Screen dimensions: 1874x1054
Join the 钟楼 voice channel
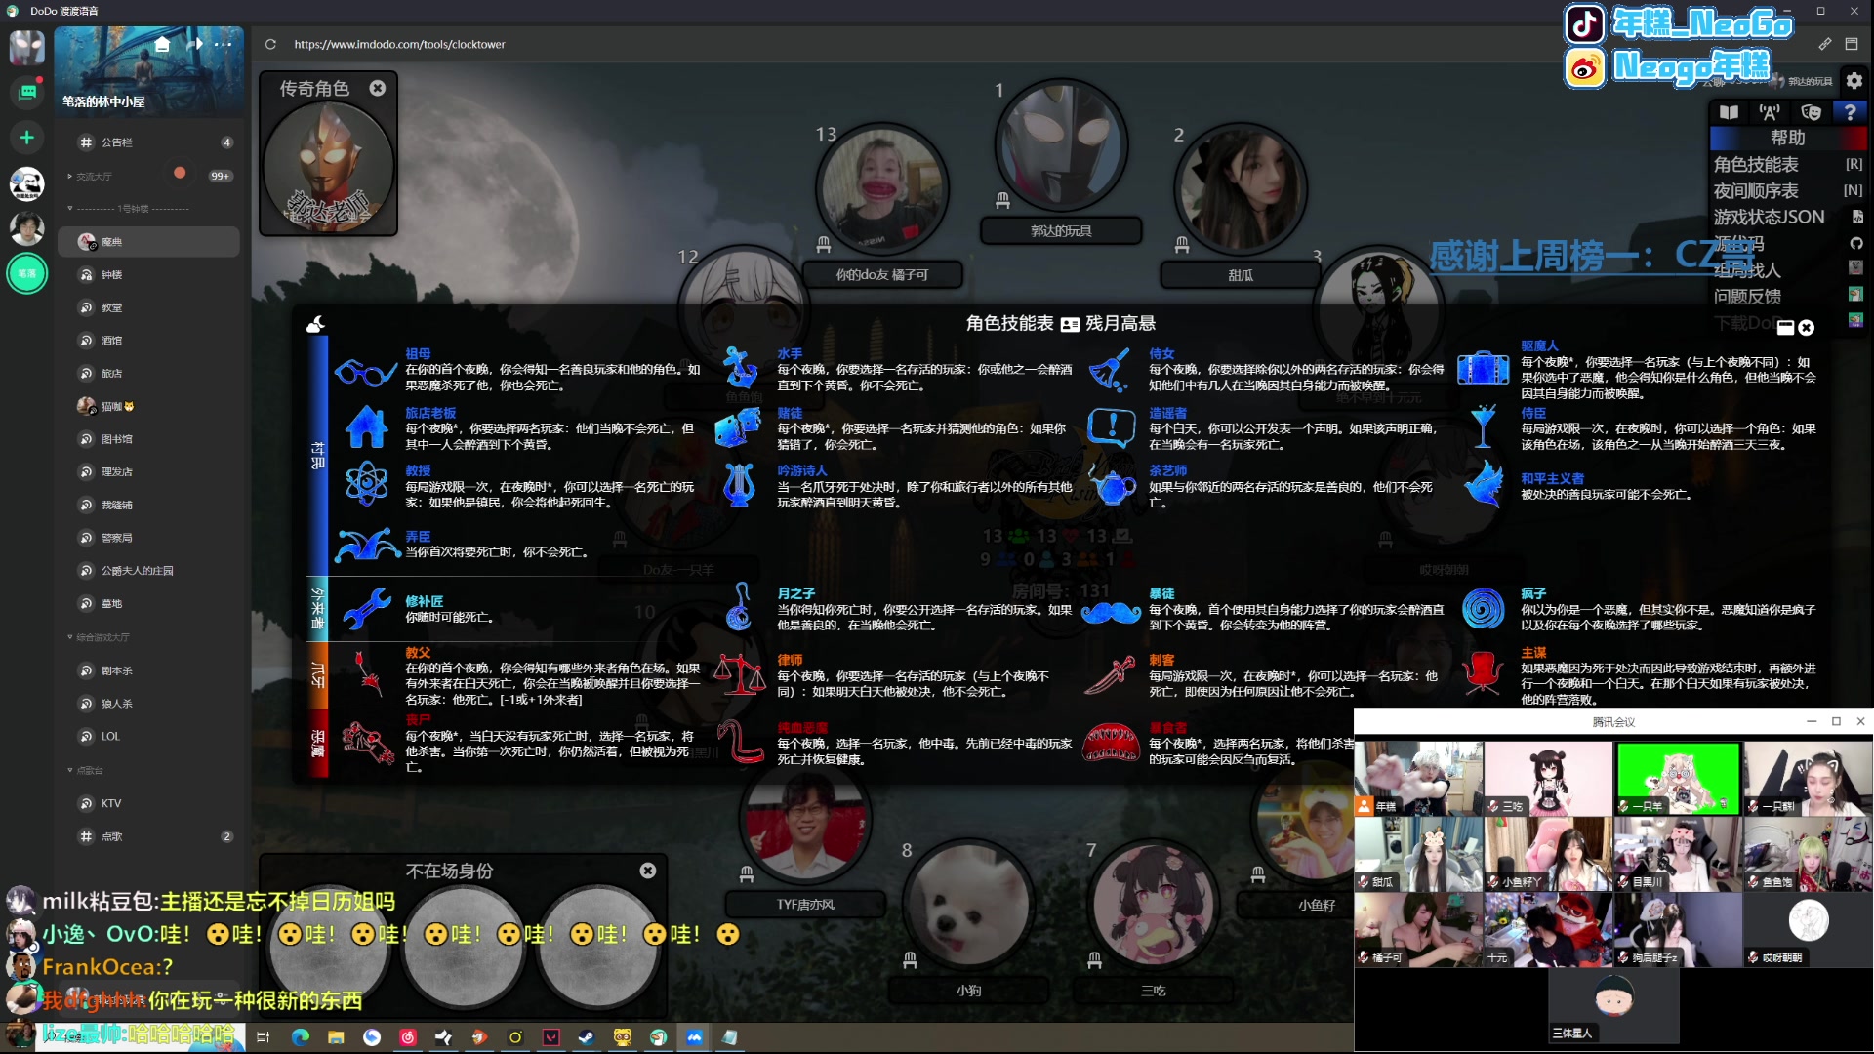click(148, 275)
